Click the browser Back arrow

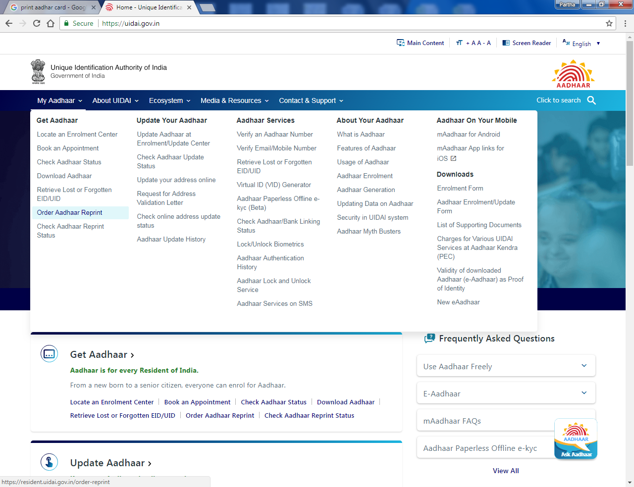(9, 23)
